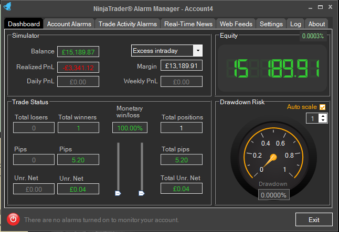Click the Total positions value box
This screenshot has height=232, width=339.
click(x=182, y=128)
